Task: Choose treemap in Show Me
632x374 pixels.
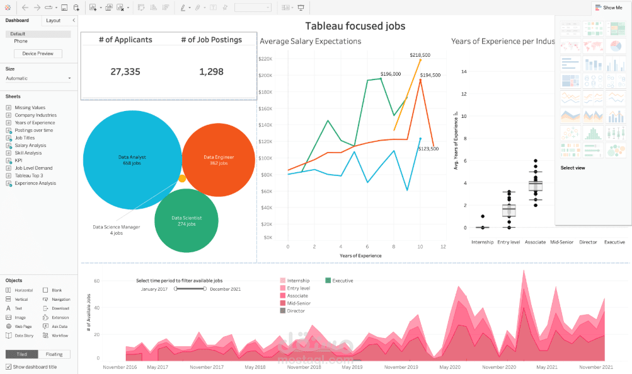Action: tap(570, 81)
